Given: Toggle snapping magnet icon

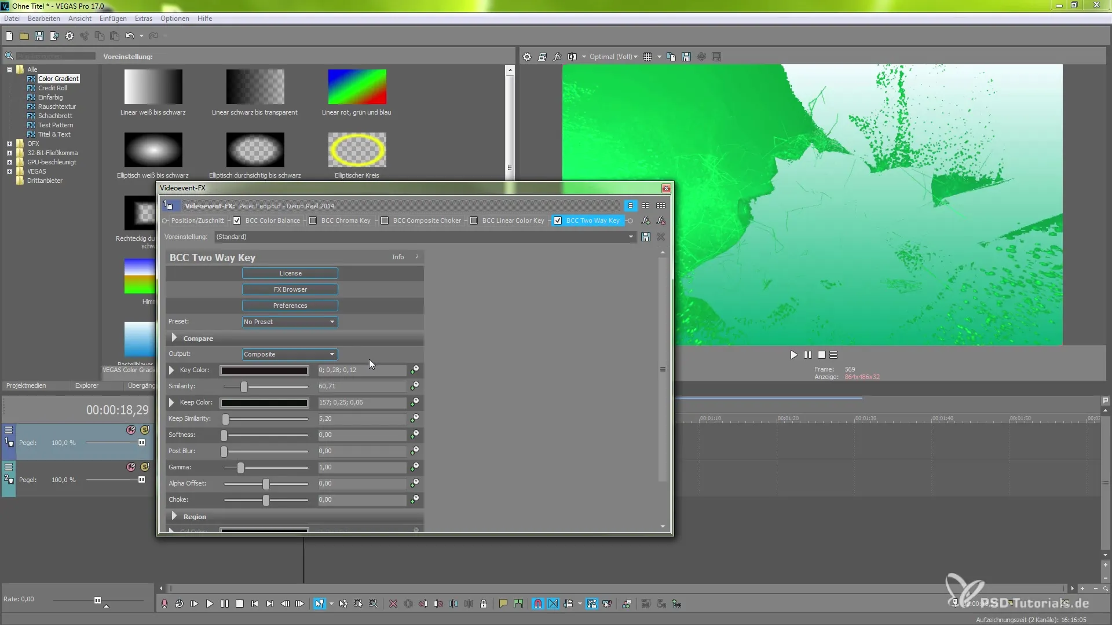Looking at the screenshot, I should (x=538, y=604).
